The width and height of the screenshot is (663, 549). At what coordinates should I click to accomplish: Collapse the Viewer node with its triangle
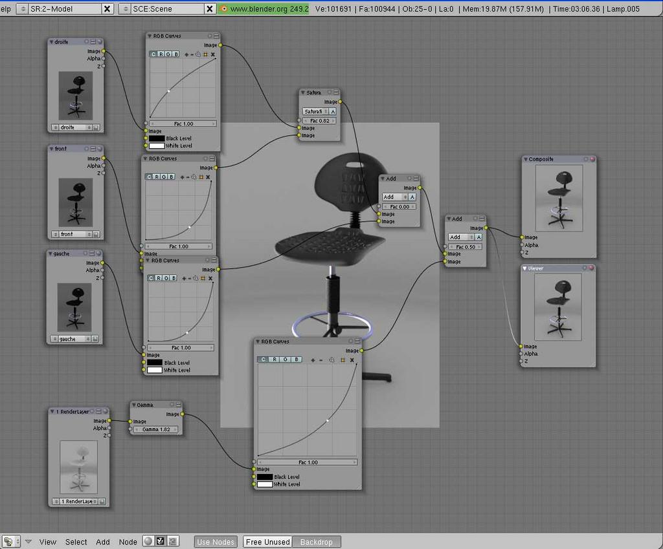[524, 268]
